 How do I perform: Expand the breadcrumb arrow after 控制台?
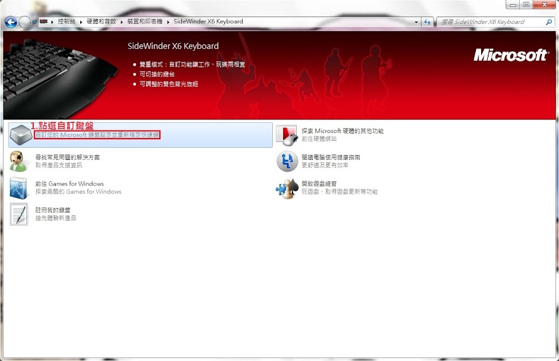81,21
